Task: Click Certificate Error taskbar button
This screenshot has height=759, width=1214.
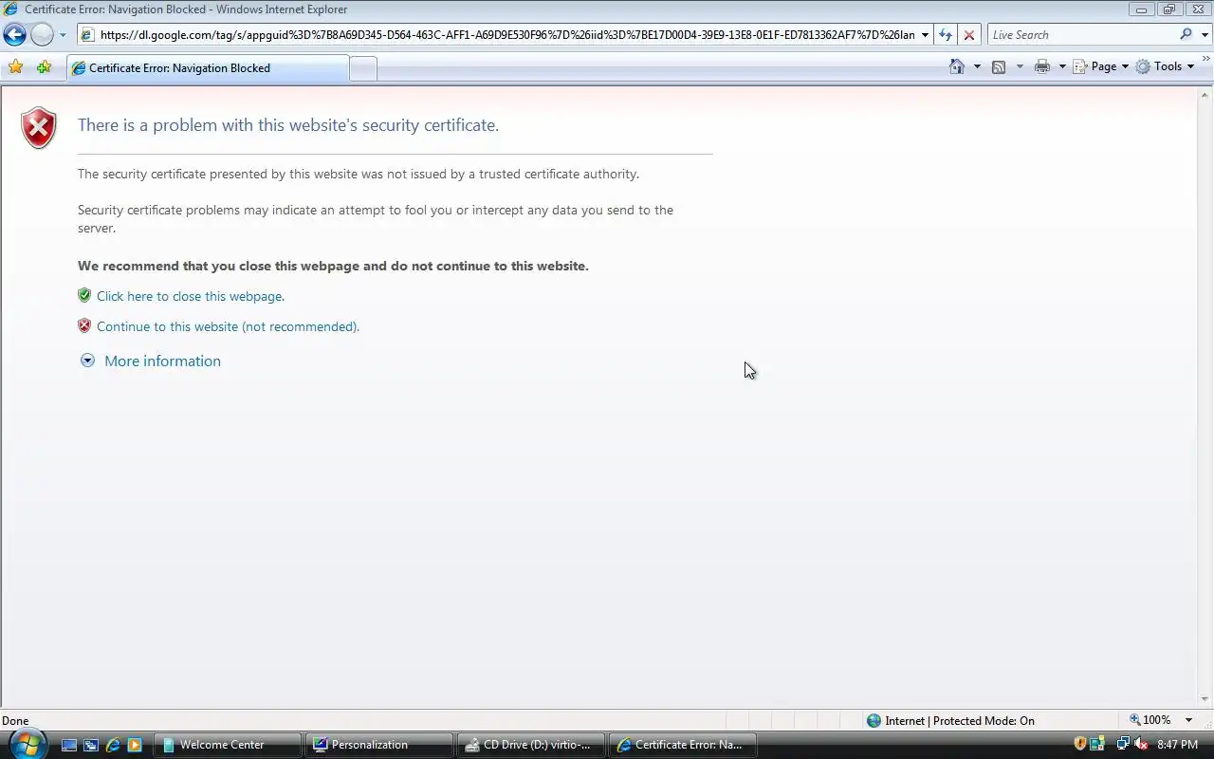Action: 683,745
